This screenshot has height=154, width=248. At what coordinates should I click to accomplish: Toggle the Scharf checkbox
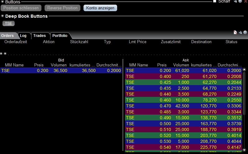[x=215, y=1]
